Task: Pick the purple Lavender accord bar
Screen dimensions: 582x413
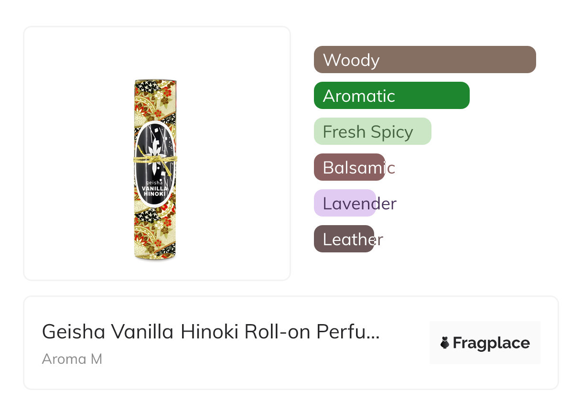Action: tap(345, 203)
